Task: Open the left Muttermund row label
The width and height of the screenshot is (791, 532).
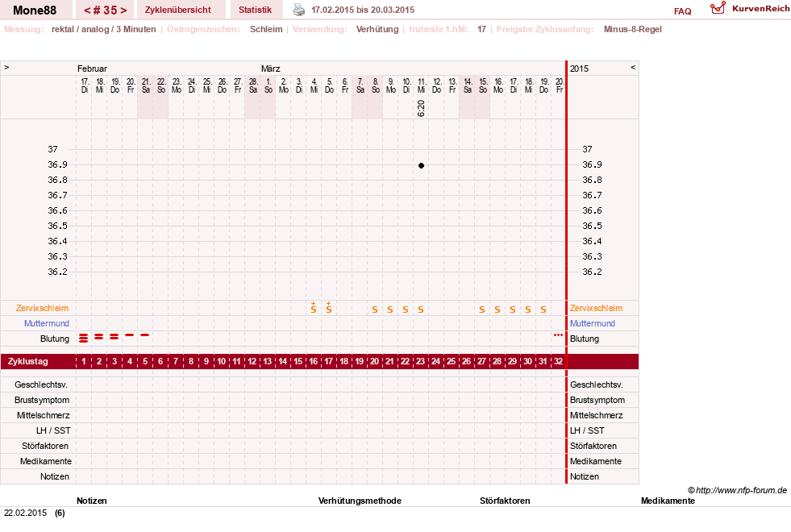Action: point(47,323)
